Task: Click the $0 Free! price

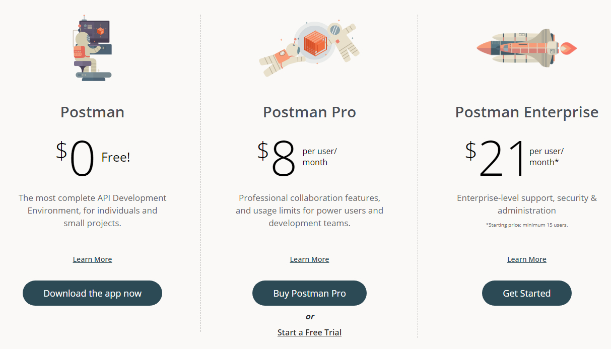Action: coord(93,158)
